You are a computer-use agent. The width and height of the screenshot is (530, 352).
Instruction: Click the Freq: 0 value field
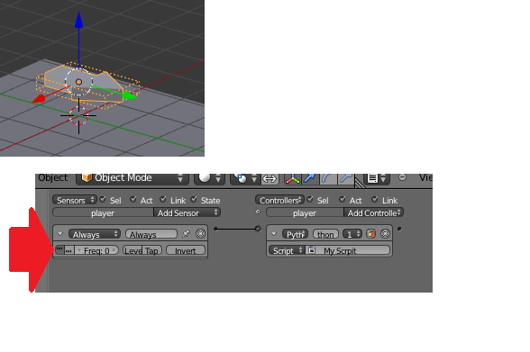(96, 250)
